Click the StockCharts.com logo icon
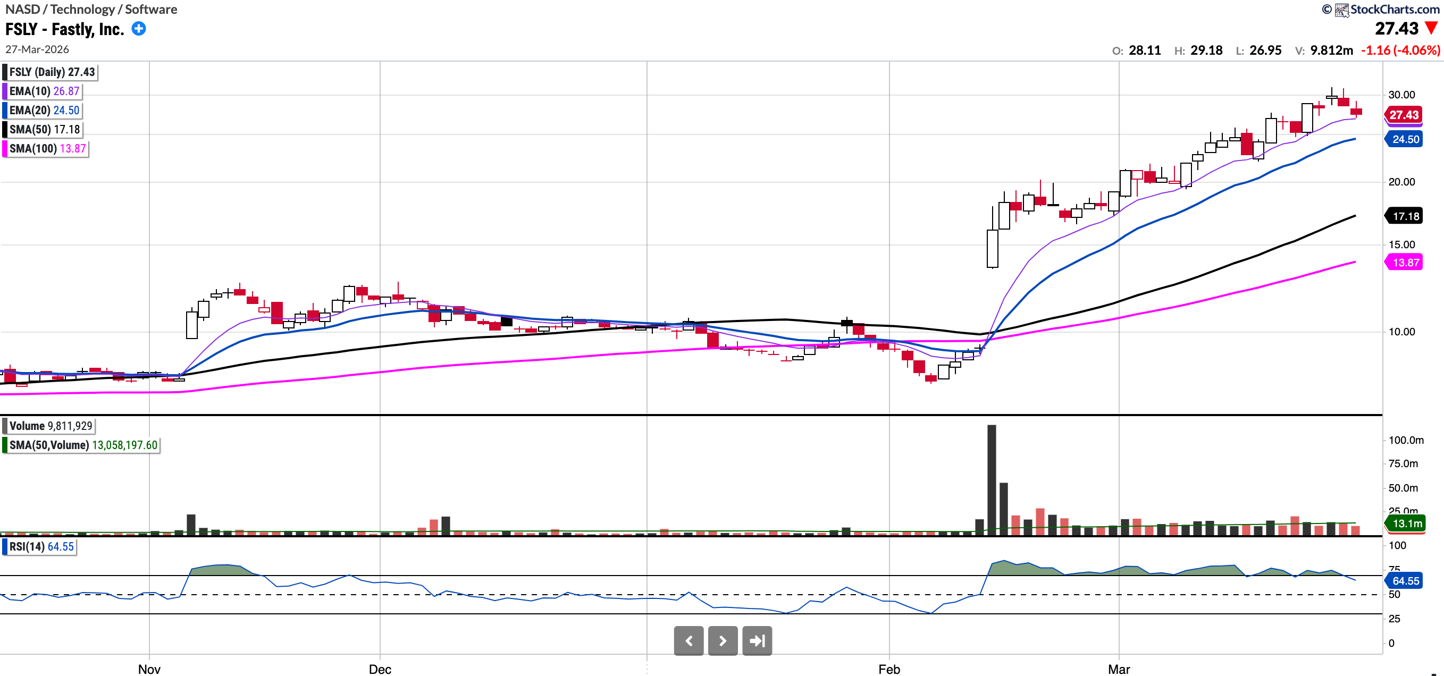This screenshot has width=1444, height=676. click(x=1341, y=10)
